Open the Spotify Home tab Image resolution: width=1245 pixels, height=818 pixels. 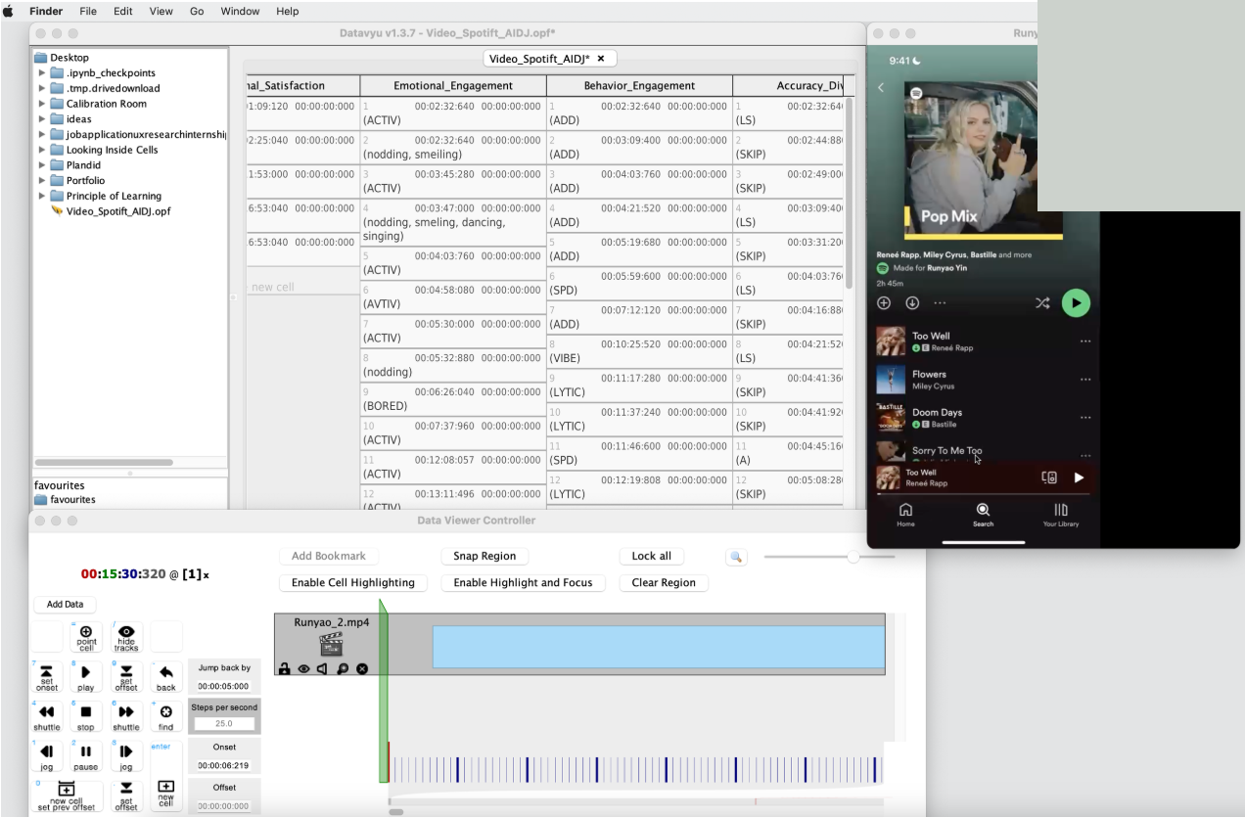[905, 515]
